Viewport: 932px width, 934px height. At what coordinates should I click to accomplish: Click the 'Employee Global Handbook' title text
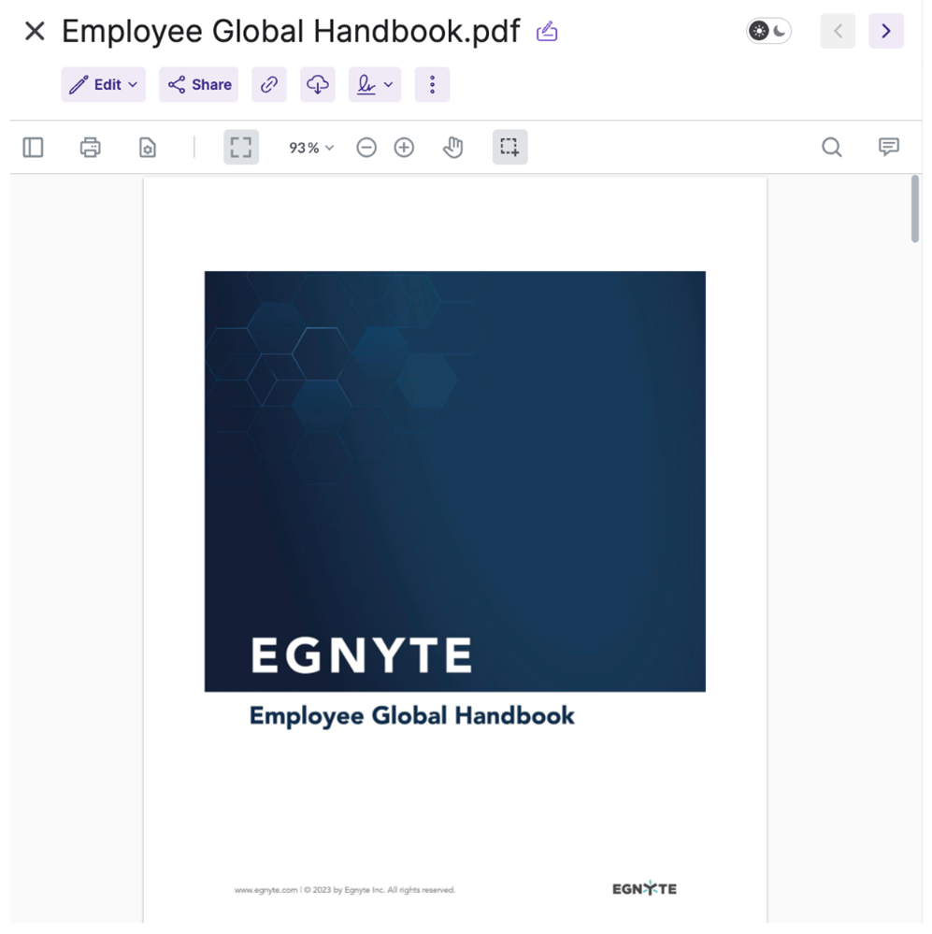[412, 716]
